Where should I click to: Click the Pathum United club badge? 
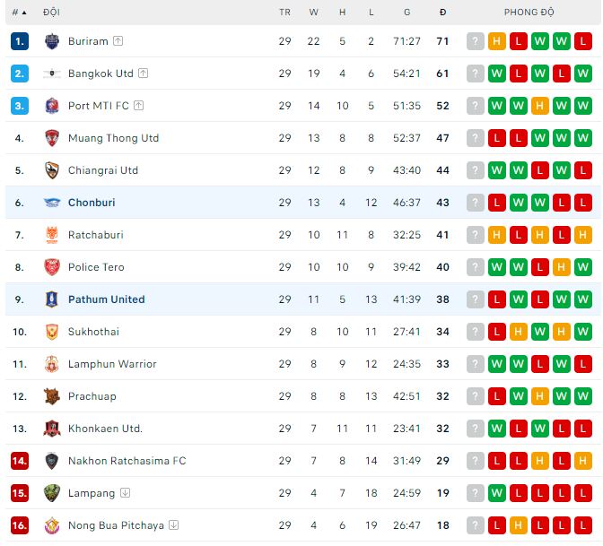coord(52,299)
